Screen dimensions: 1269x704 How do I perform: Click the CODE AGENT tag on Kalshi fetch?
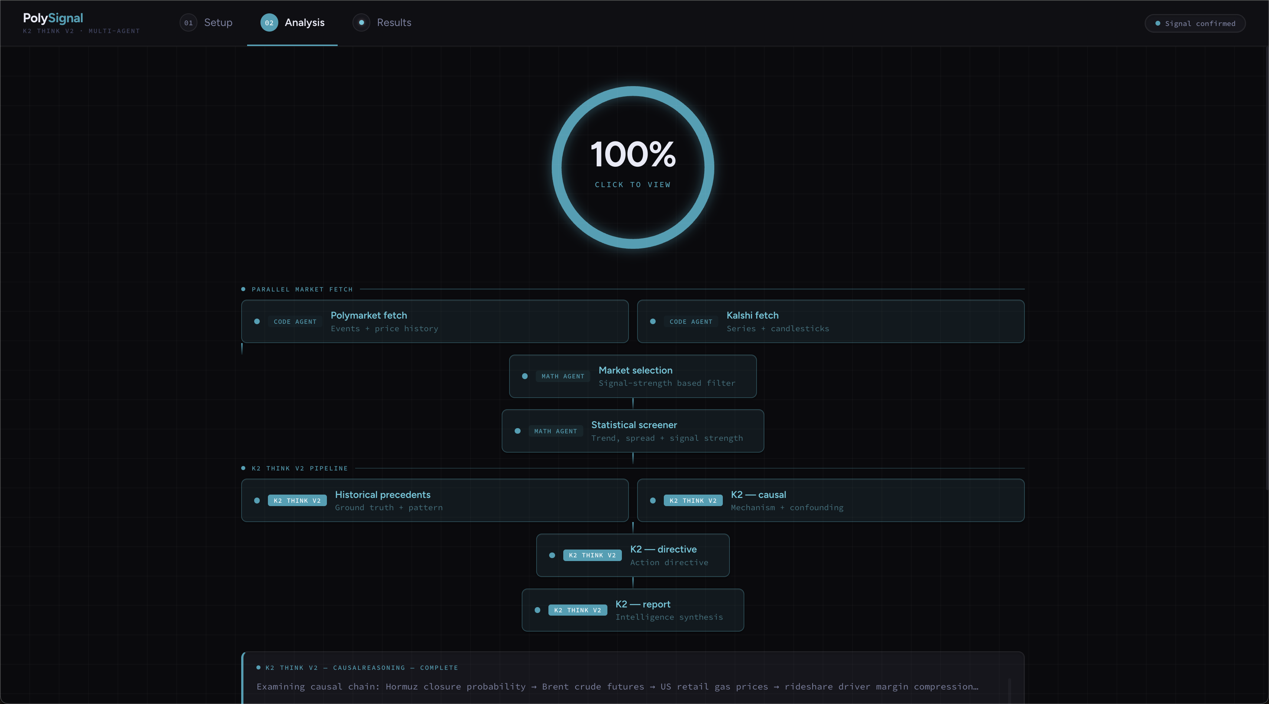click(691, 322)
